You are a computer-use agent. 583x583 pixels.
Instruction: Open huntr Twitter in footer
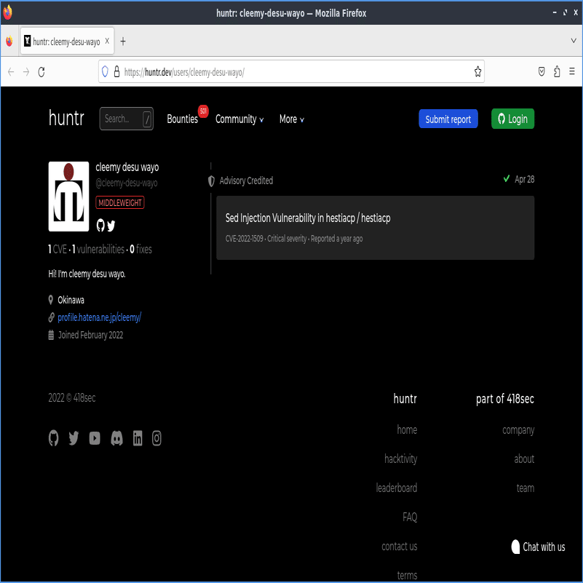(74, 438)
